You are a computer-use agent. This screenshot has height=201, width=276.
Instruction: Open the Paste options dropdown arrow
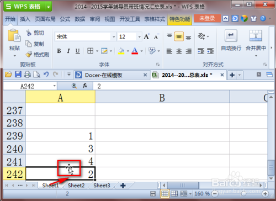[x=15, y=56]
